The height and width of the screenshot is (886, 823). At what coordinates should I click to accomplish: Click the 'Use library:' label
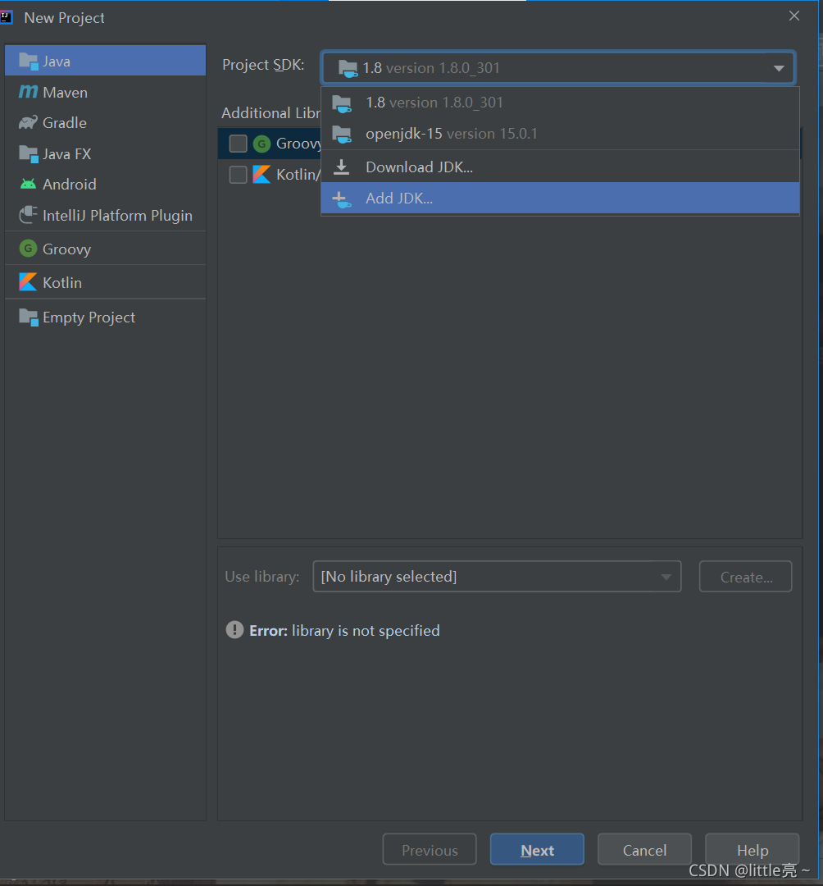pos(262,577)
